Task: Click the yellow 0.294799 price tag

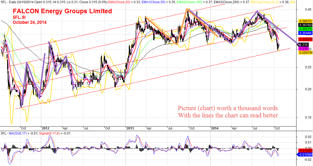Action: [x=306, y=53]
